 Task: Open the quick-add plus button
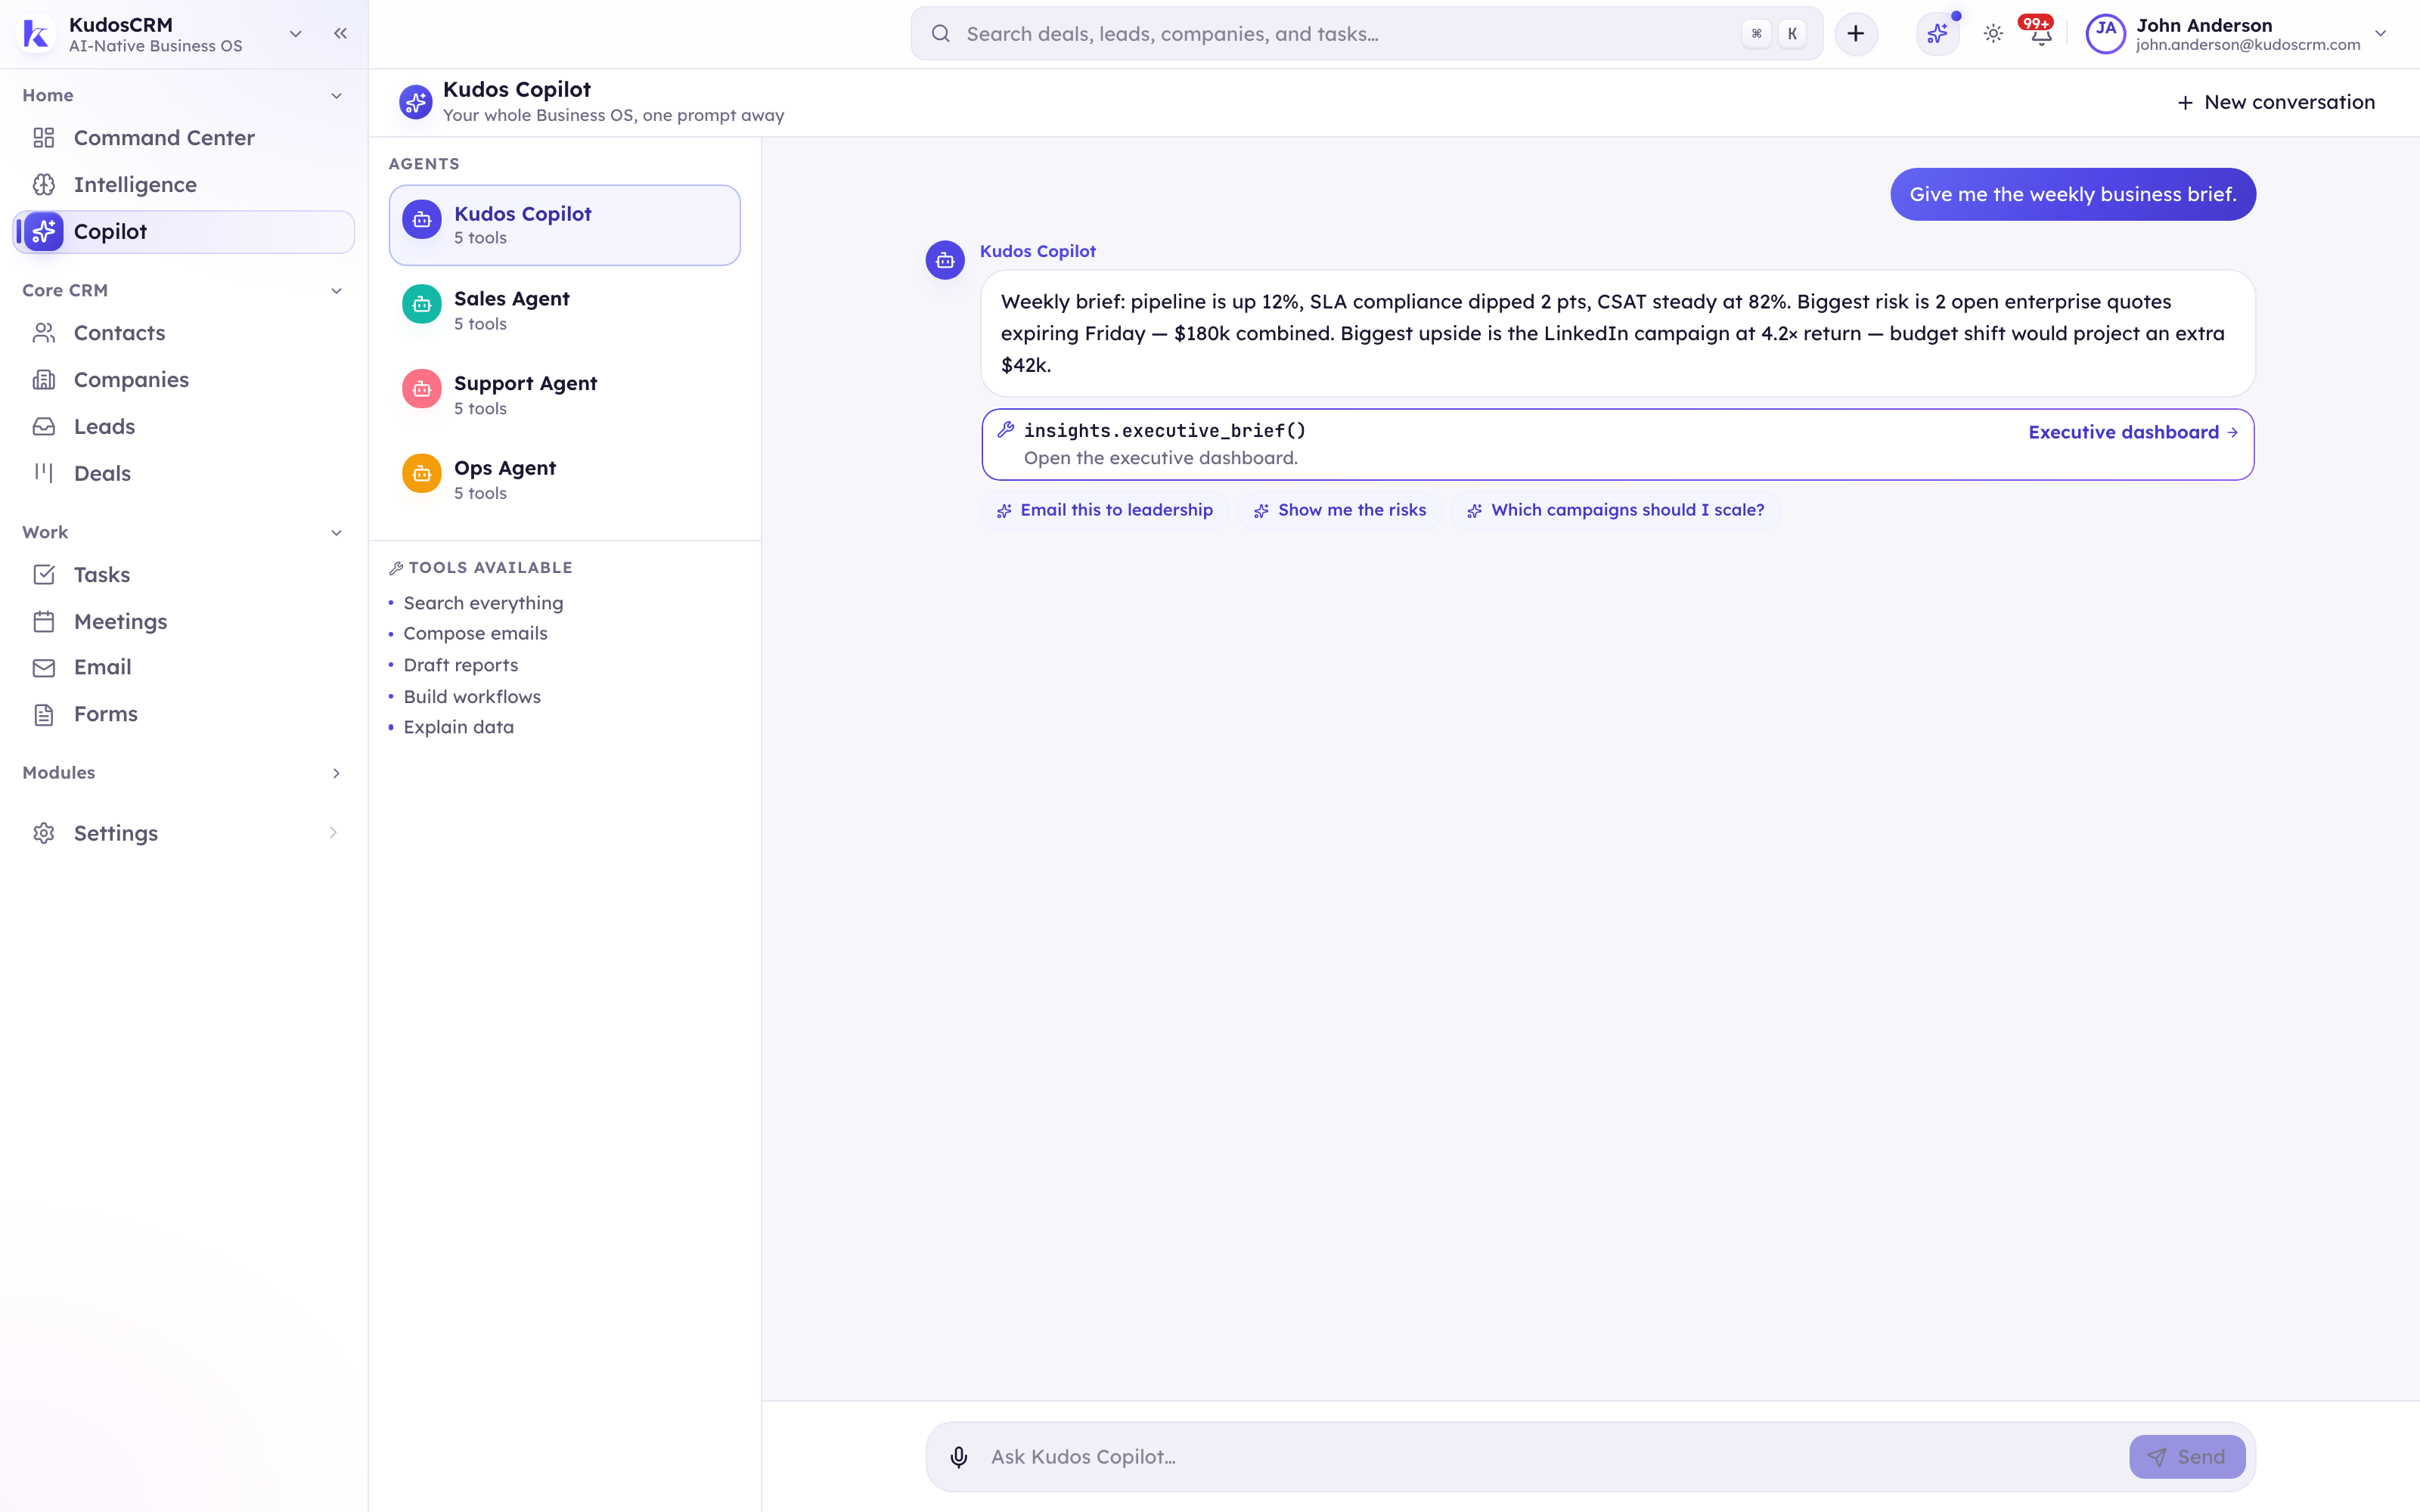coord(1855,34)
